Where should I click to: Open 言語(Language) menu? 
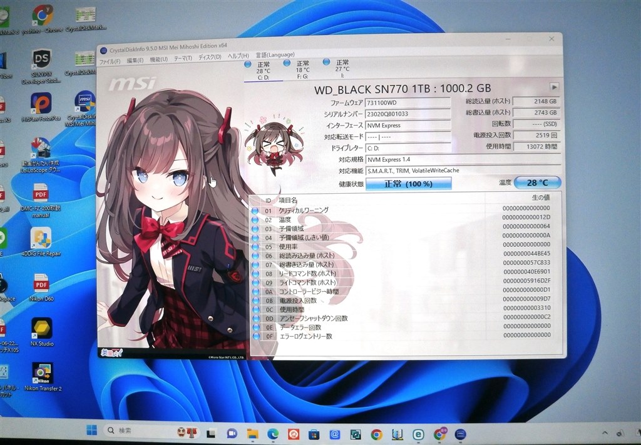(275, 54)
